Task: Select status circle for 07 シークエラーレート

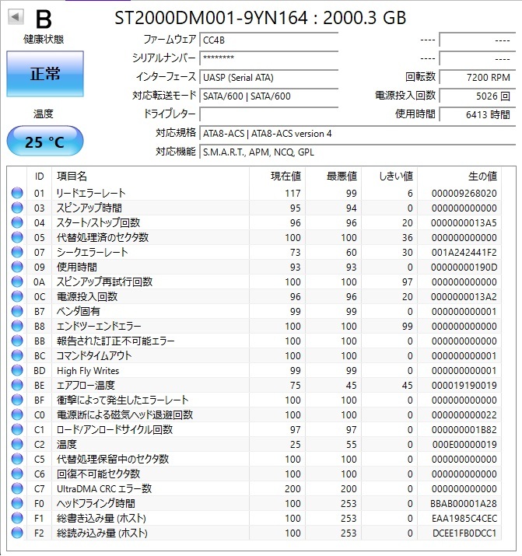Action: 17,252
